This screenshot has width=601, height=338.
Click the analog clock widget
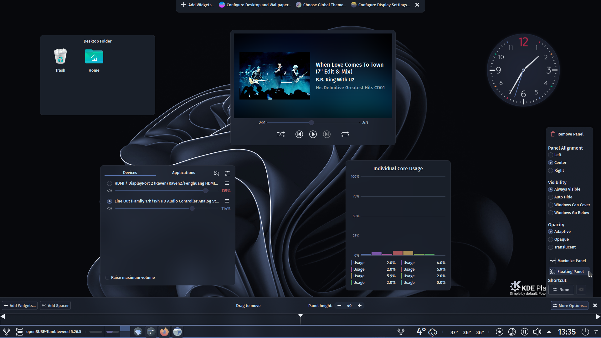(523, 70)
